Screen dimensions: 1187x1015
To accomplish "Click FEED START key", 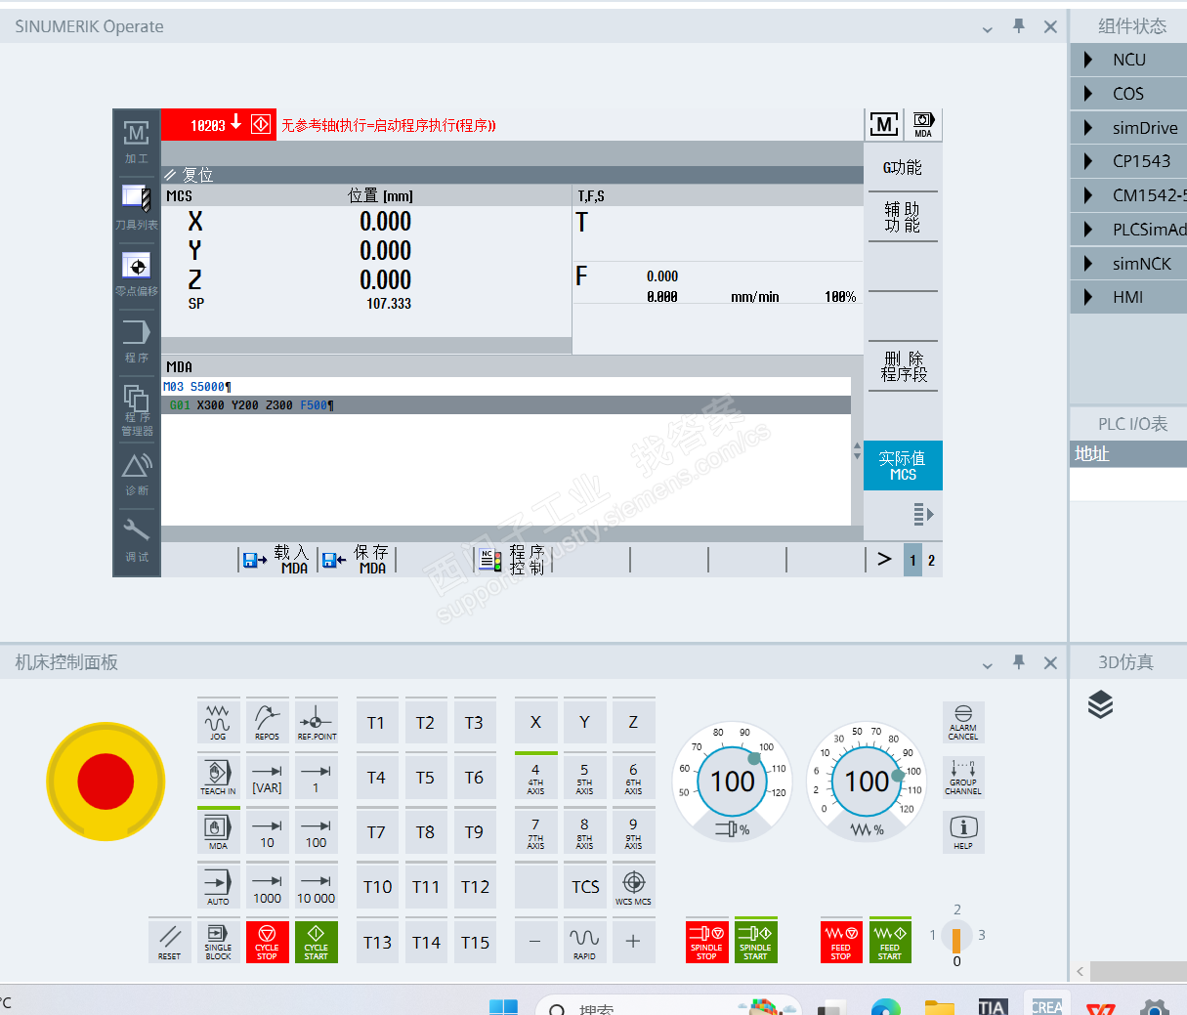I will (x=890, y=942).
